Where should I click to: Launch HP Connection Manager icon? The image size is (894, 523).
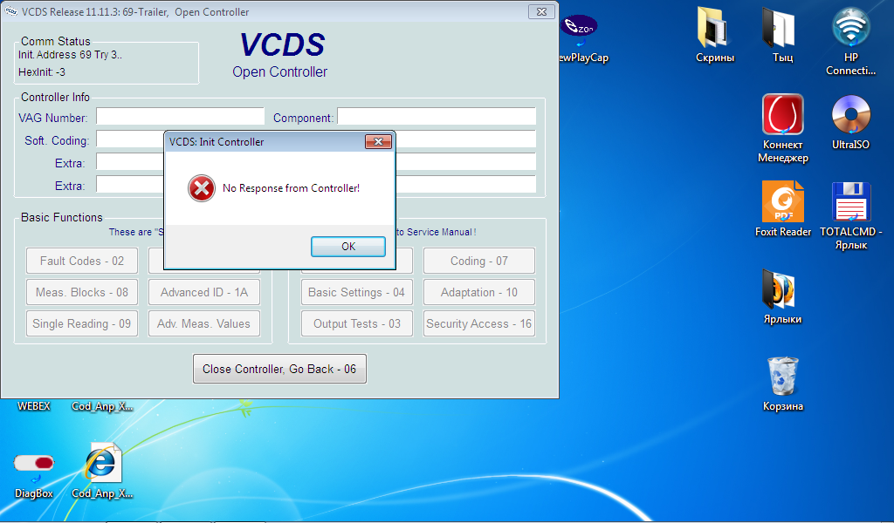[x=850, y=41]
